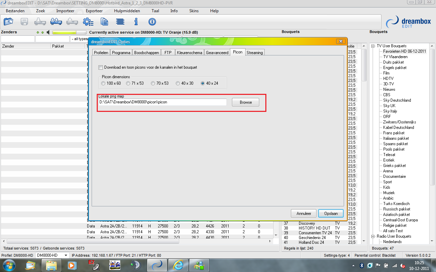Click the Zender column header

pos(26,46)
